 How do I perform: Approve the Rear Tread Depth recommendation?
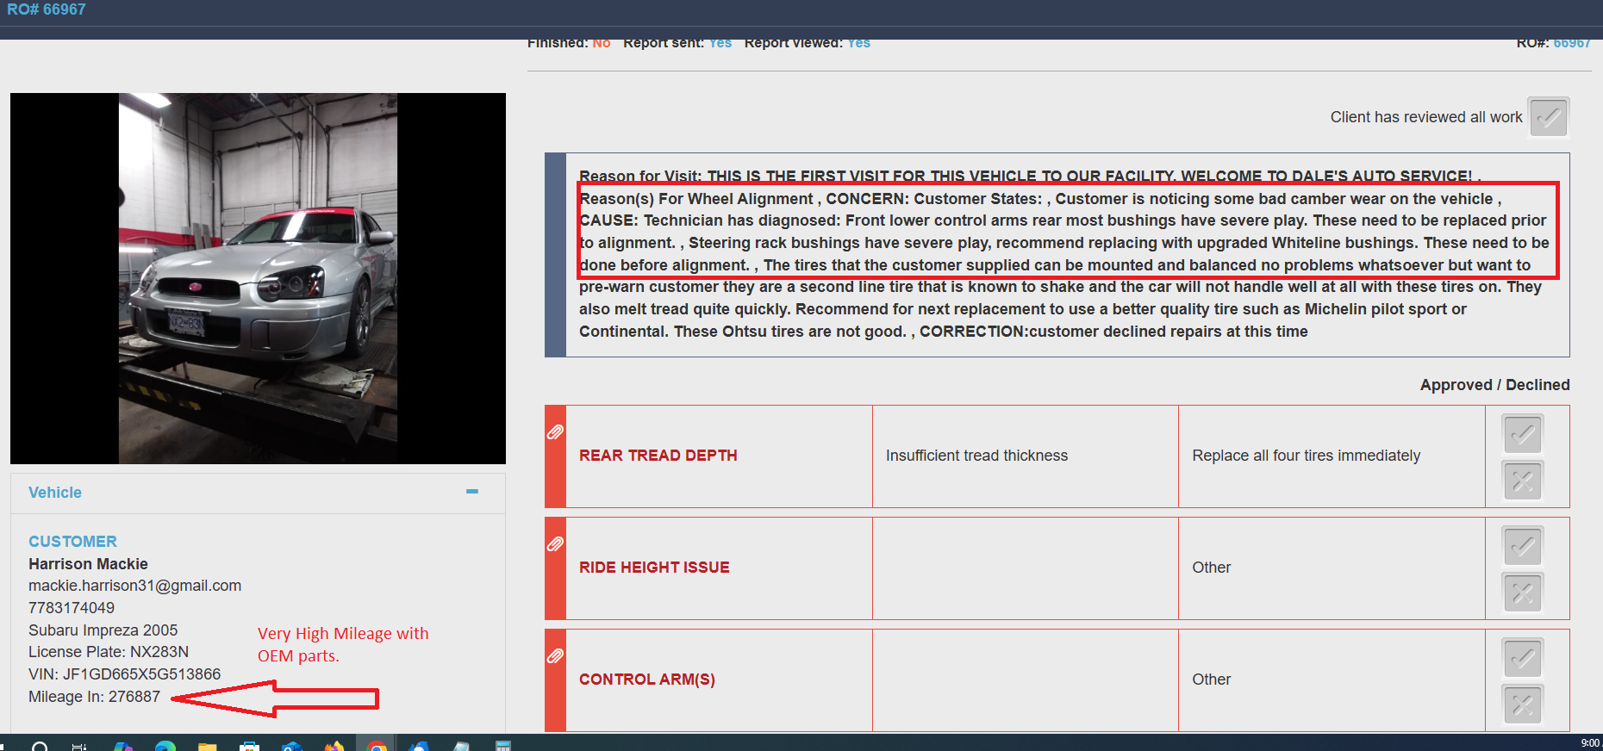1523,434
